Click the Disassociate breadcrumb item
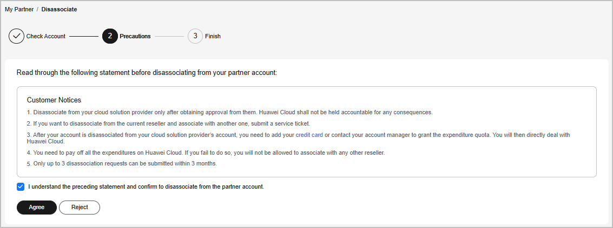Viewport: 613px width, 228px height. (59, 9)
